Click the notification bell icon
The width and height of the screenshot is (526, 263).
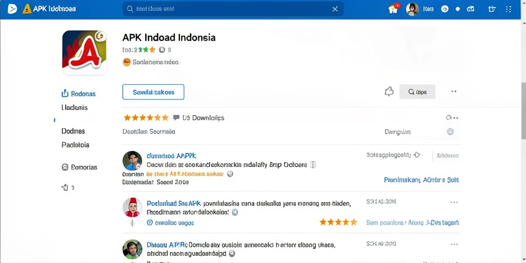(x=389, y=91)
